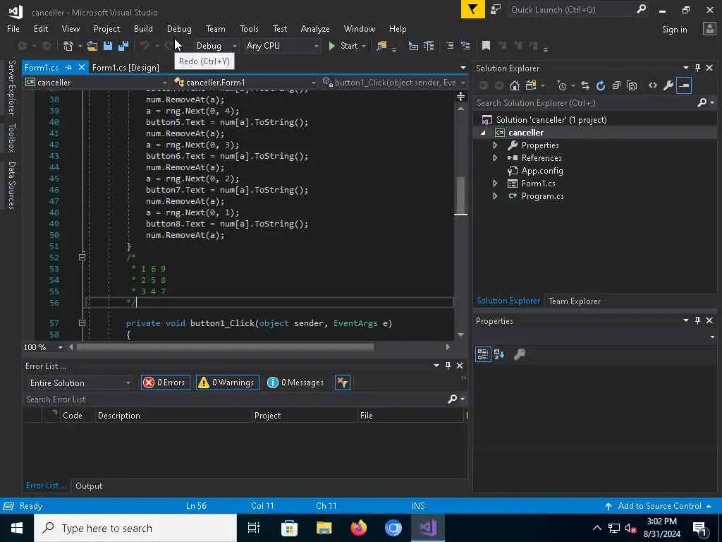Open the canceller project scope dropdown

(96, 83)
